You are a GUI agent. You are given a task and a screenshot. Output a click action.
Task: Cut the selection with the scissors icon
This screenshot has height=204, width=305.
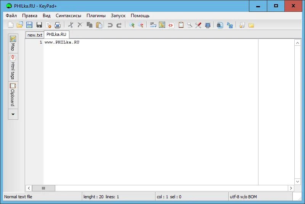coord(71,25)
